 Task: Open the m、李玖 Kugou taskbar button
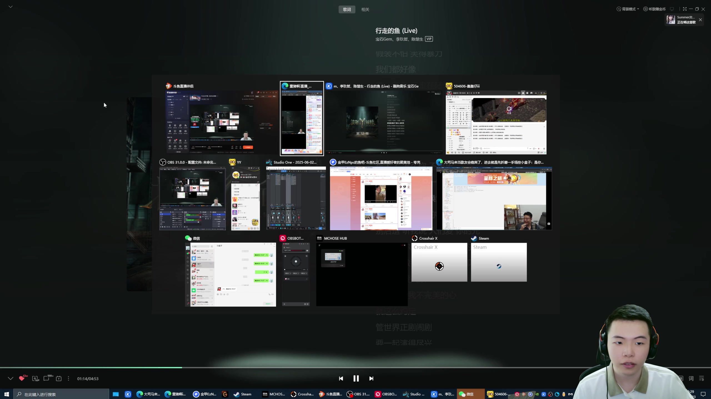pyautogui.click(x=443, y=394)
